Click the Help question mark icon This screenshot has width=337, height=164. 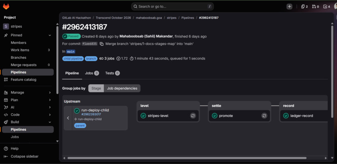point(6,149)
